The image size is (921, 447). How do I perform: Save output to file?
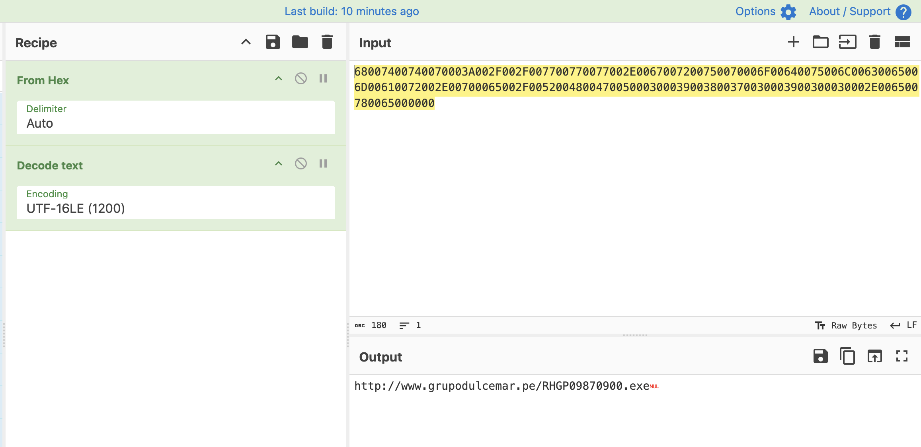tap(820, 356)
